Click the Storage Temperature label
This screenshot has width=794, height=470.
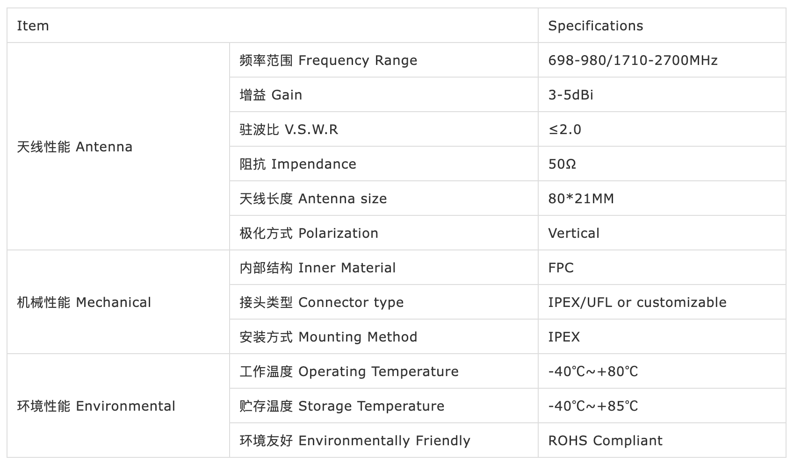[342, 406]
